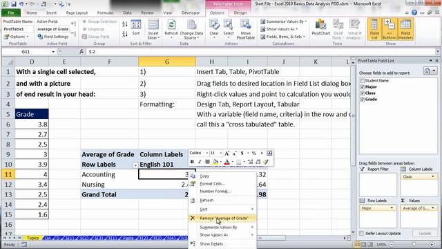The height and width of the screenshot is (249, 442).
Task: Click the zoom slider in status bar
Action: pyautogui.click(x=414, y=244)
